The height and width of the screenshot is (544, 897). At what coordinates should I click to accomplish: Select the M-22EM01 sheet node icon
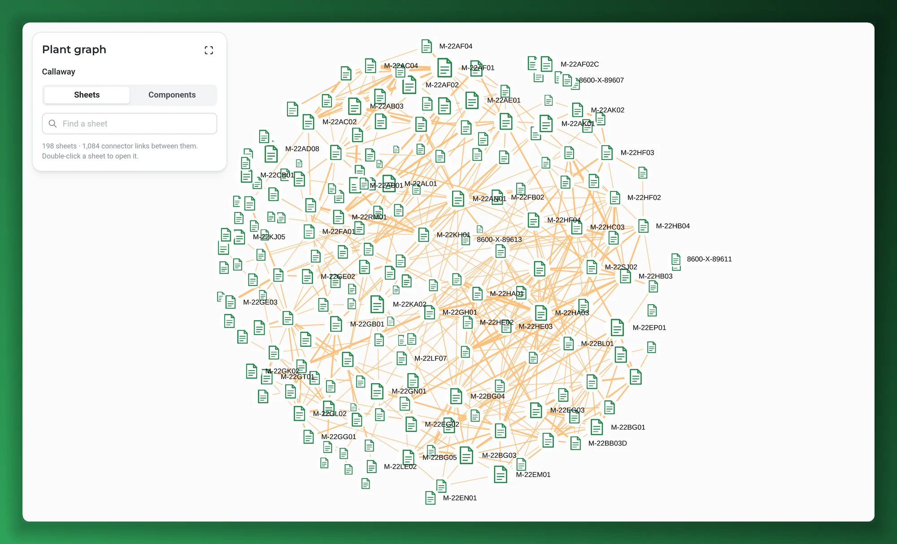tap(500, 475)
